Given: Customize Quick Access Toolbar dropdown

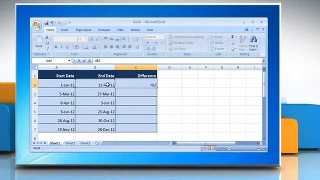Looking at the screenshot, I should 70,22.
